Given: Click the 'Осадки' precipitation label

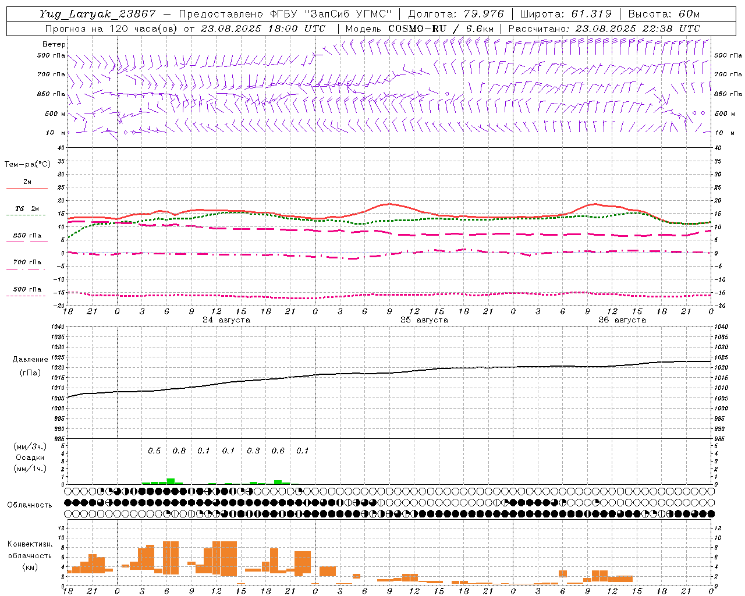Looking at the screenshot, I should (30, 457).
